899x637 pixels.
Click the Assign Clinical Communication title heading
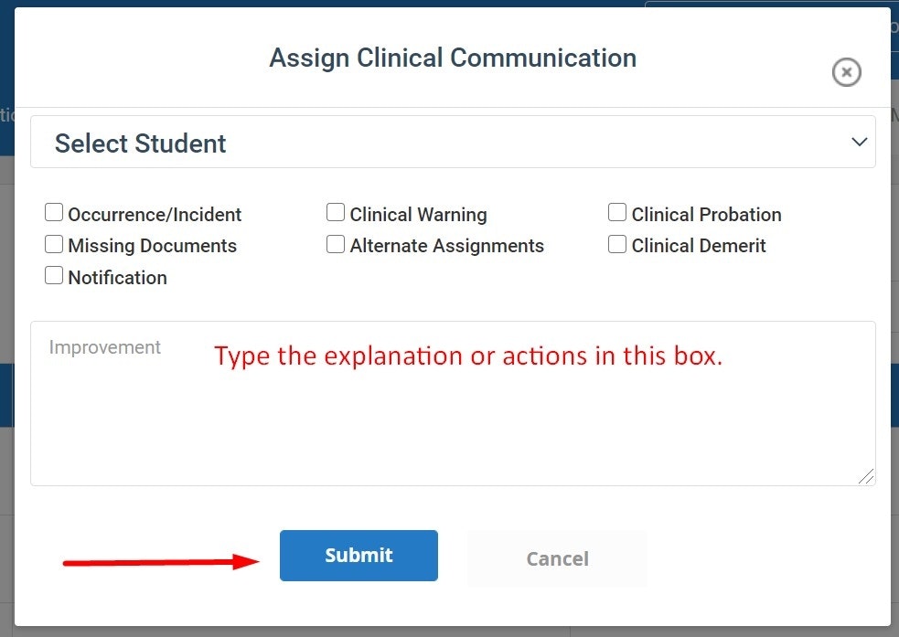[452, 58]
